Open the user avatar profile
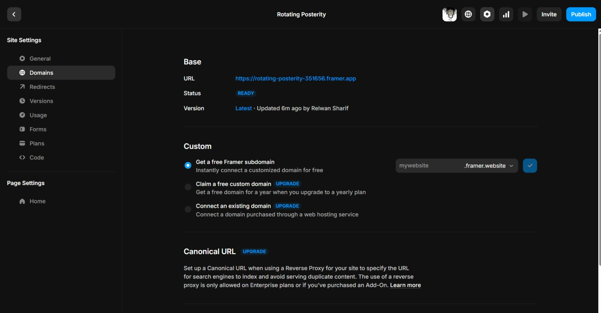The height and width of the screenshot is (313, 601). click(450, 14)
